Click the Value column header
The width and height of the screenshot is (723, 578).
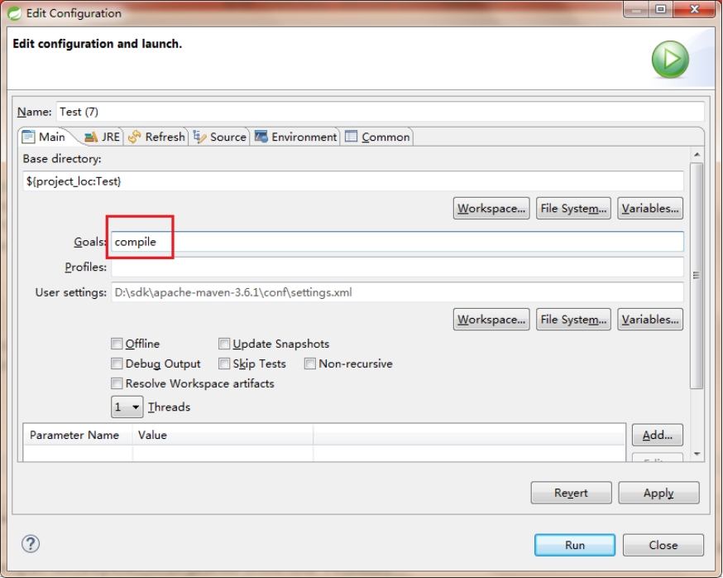click(223, 435)
